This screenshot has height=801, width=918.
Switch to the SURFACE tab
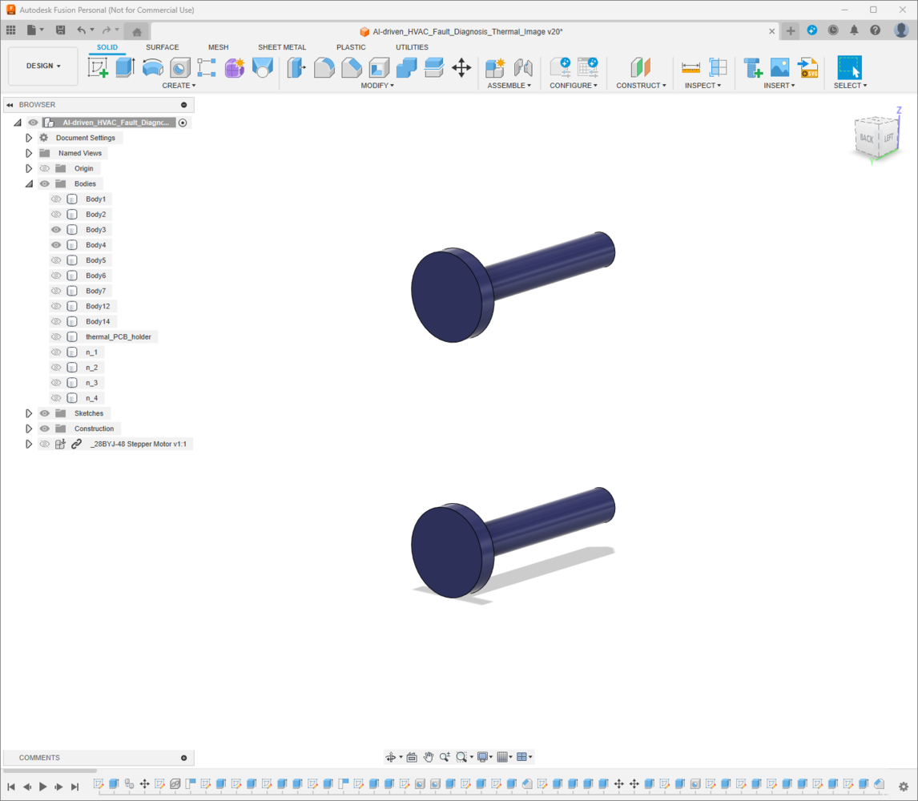[x=162, y=47]
